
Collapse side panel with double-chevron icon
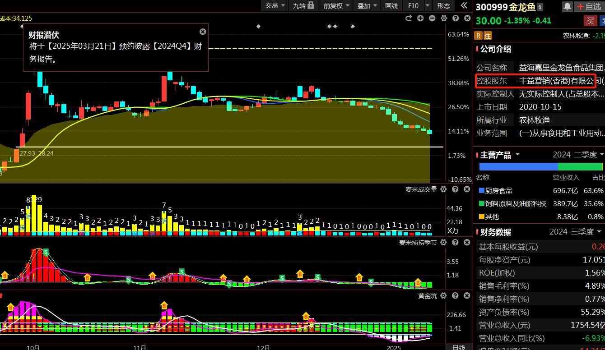click(x=464, y=5)
